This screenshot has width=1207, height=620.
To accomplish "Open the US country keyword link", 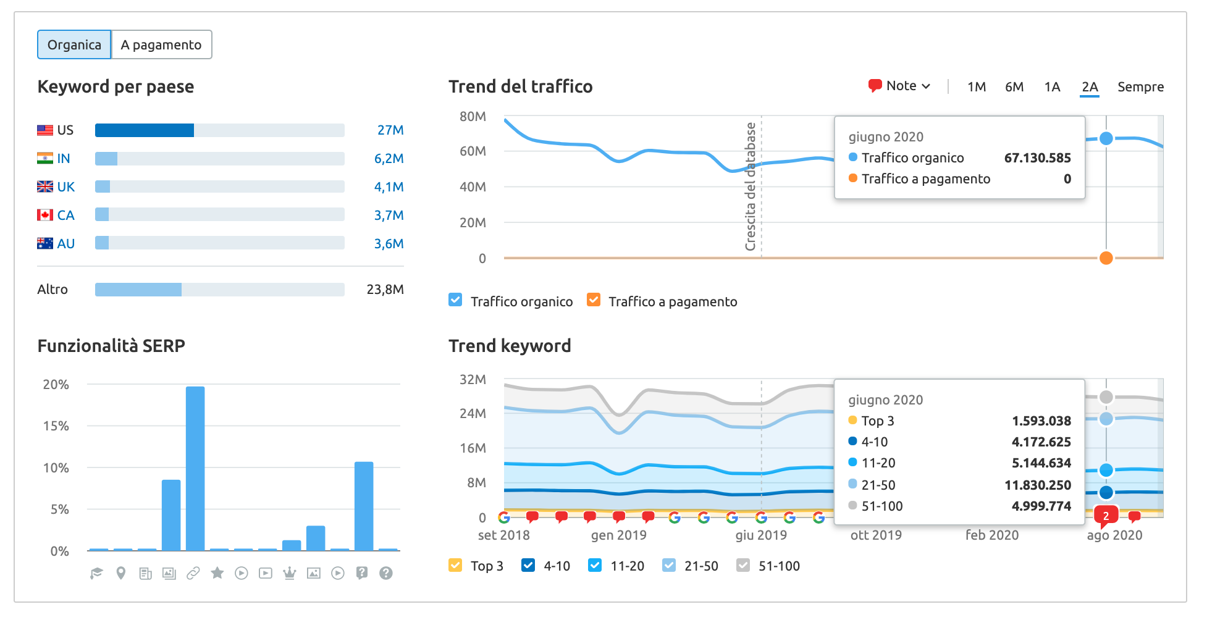I will click(65, 130).
